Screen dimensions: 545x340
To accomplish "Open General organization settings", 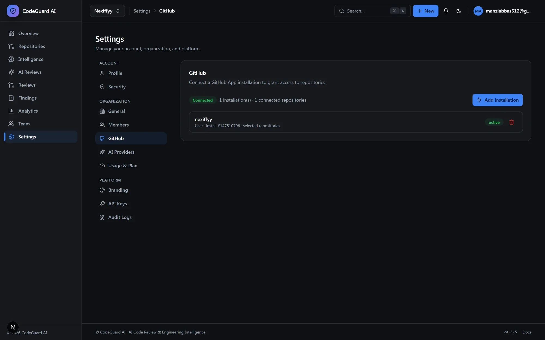I will pyautogui.click(x=131, y=111).
